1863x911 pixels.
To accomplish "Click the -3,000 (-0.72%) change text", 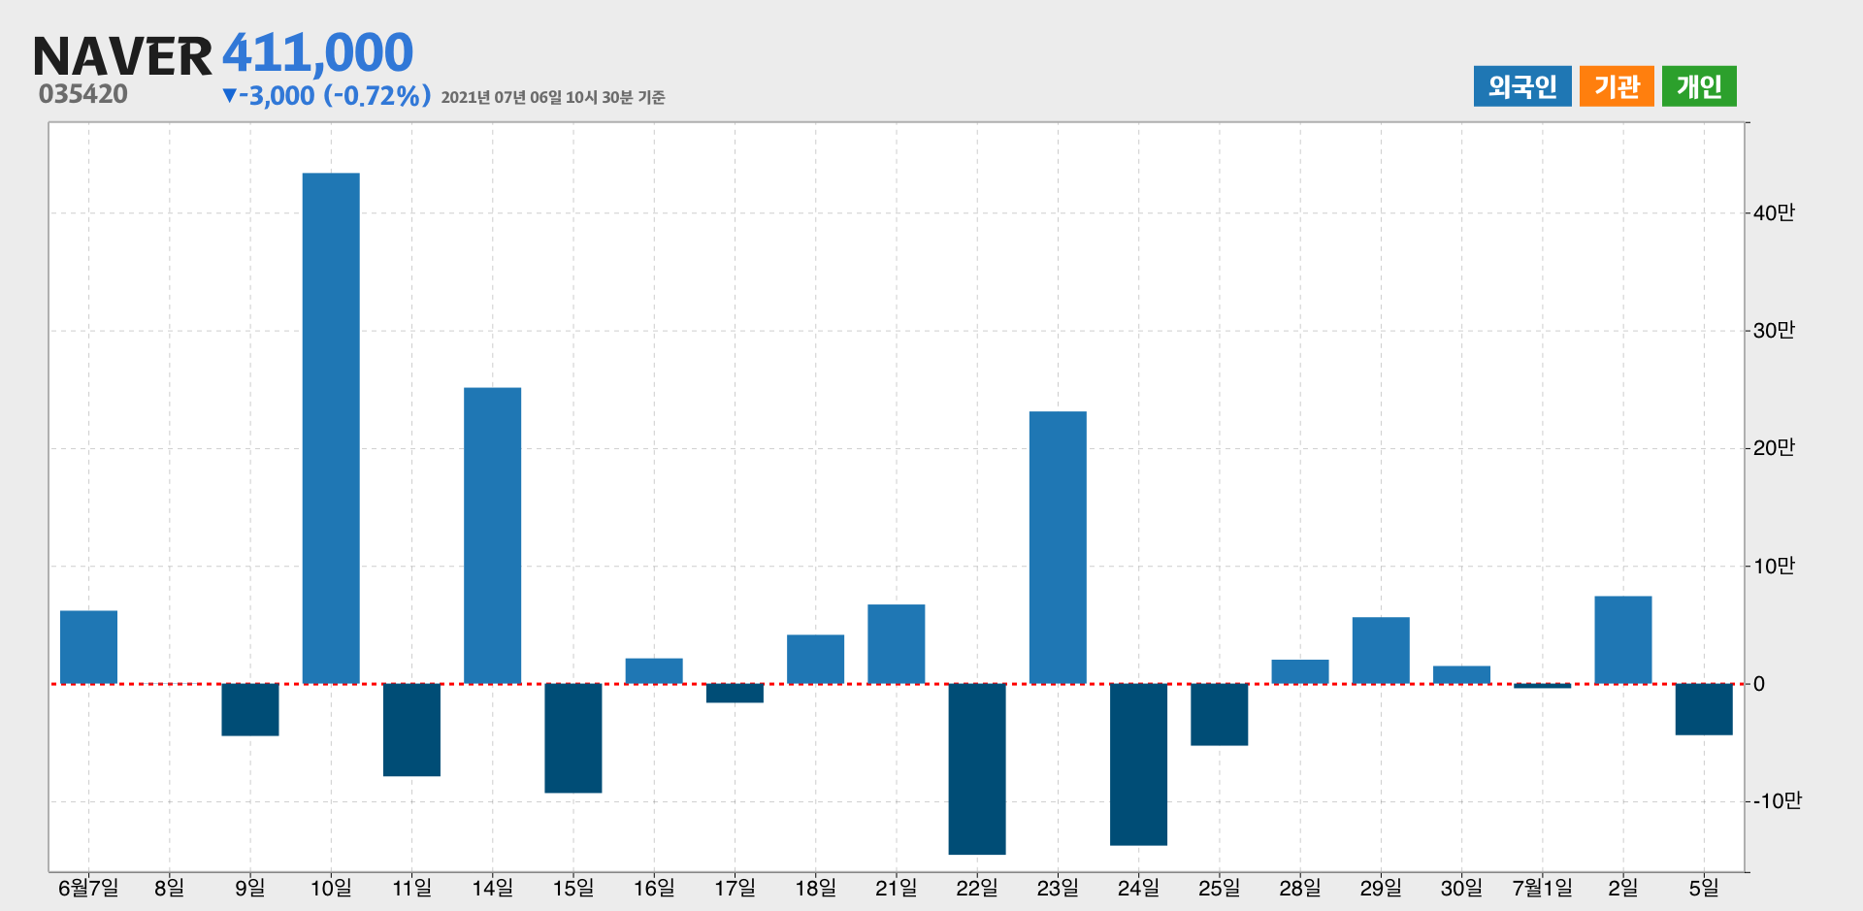I will 326,95.
